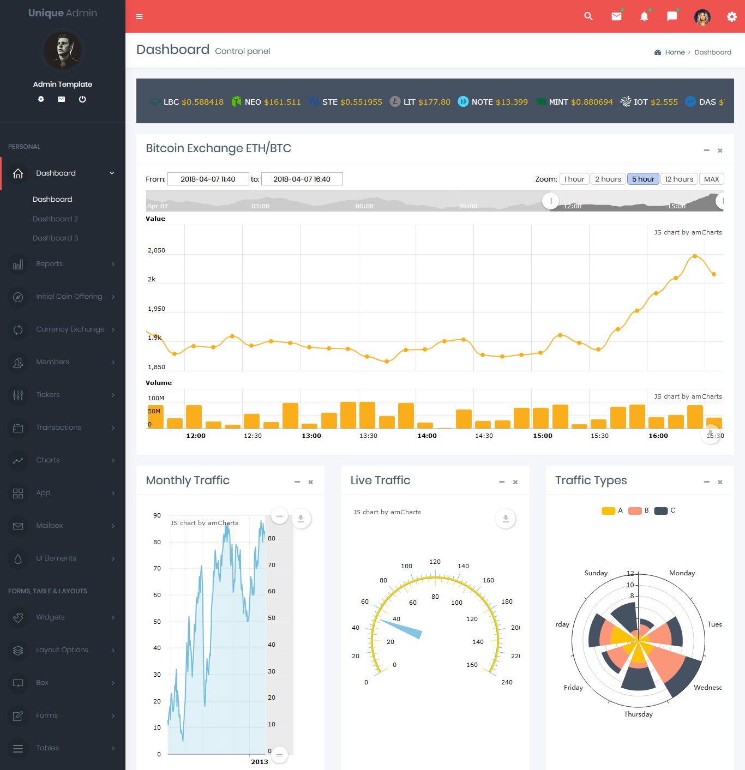Viewport: 745px width, 770px height.
Task: Click the to date input field
Action: coord(302,179)
